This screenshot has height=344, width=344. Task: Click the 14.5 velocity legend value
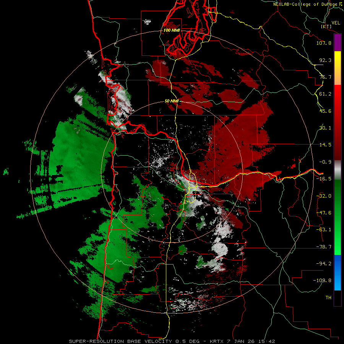click(325, 145)
